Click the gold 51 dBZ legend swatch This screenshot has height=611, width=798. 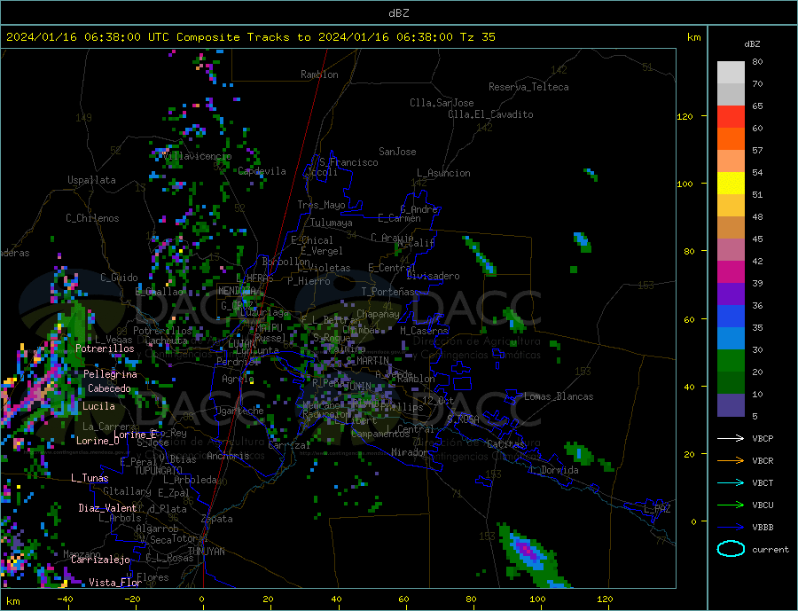pos(731,205)
